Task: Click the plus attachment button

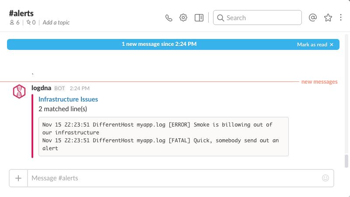Action: (x=18, y=178)
